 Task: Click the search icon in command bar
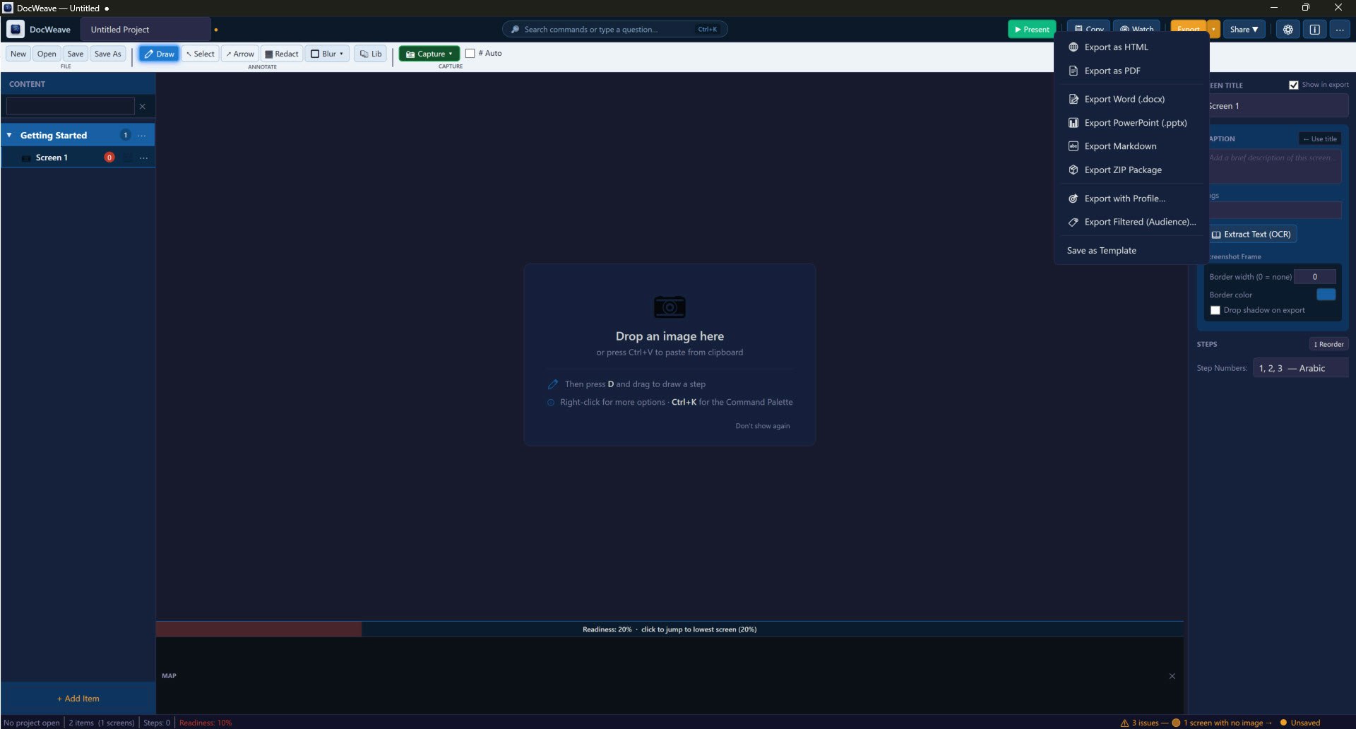[516, 30]
